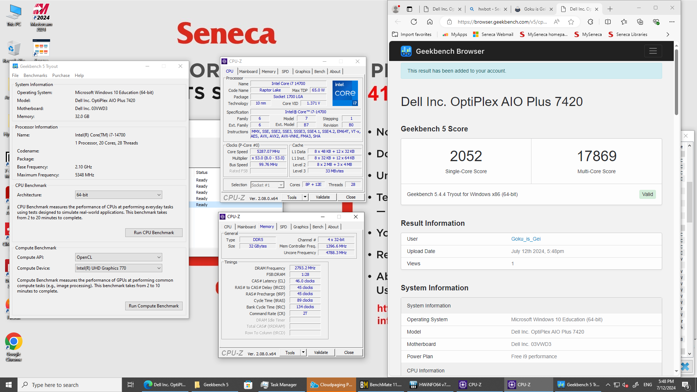Screen dimensions: 697x392
Task: Click Run CPU Benchmark button
Action: (154, 233)
